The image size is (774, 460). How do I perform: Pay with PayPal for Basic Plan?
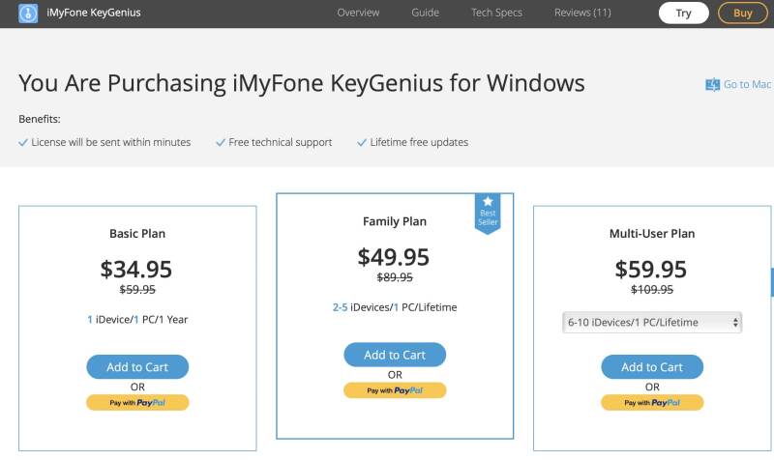[137, 403]
